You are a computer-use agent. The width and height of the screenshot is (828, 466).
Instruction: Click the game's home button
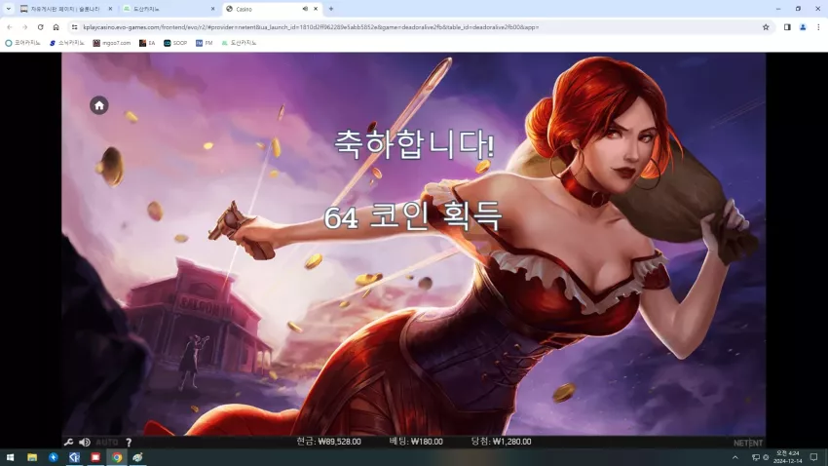98,105
